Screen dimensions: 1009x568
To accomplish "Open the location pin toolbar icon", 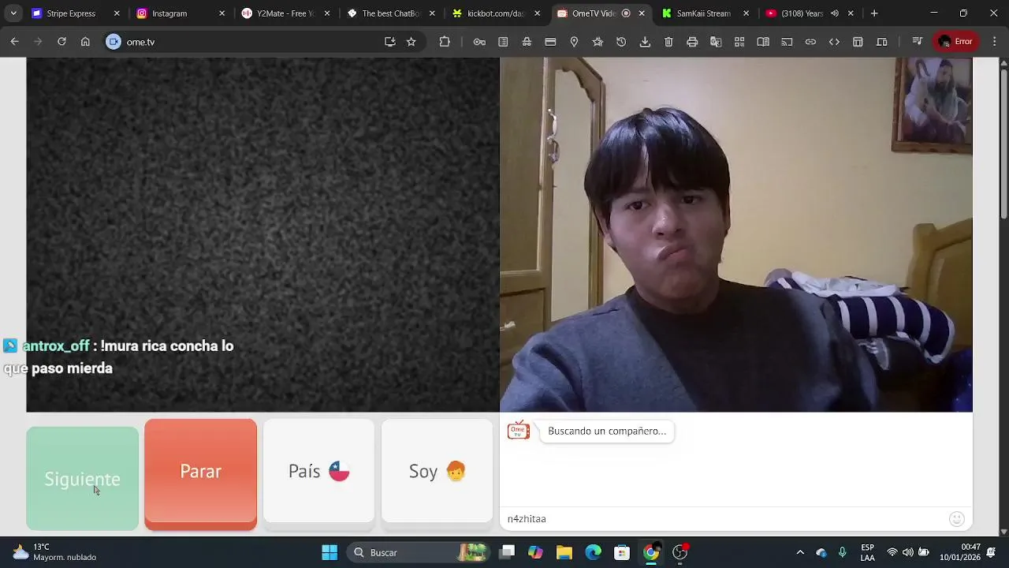I will pyautogui.click(x=574, y=42).
